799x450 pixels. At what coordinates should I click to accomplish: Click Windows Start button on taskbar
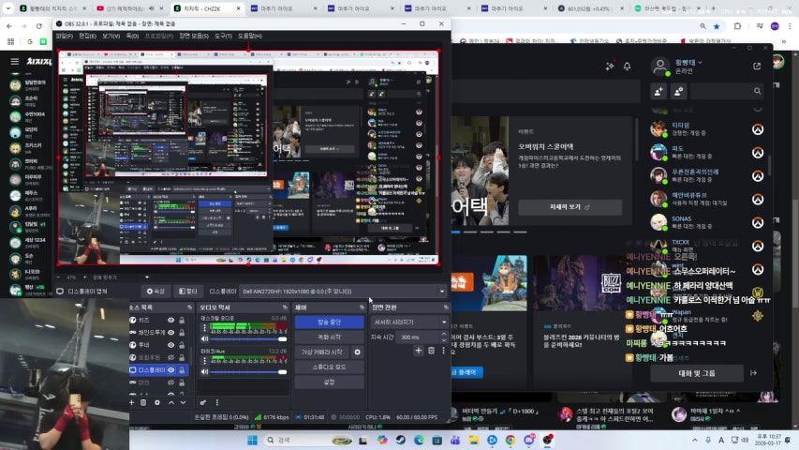252,440
